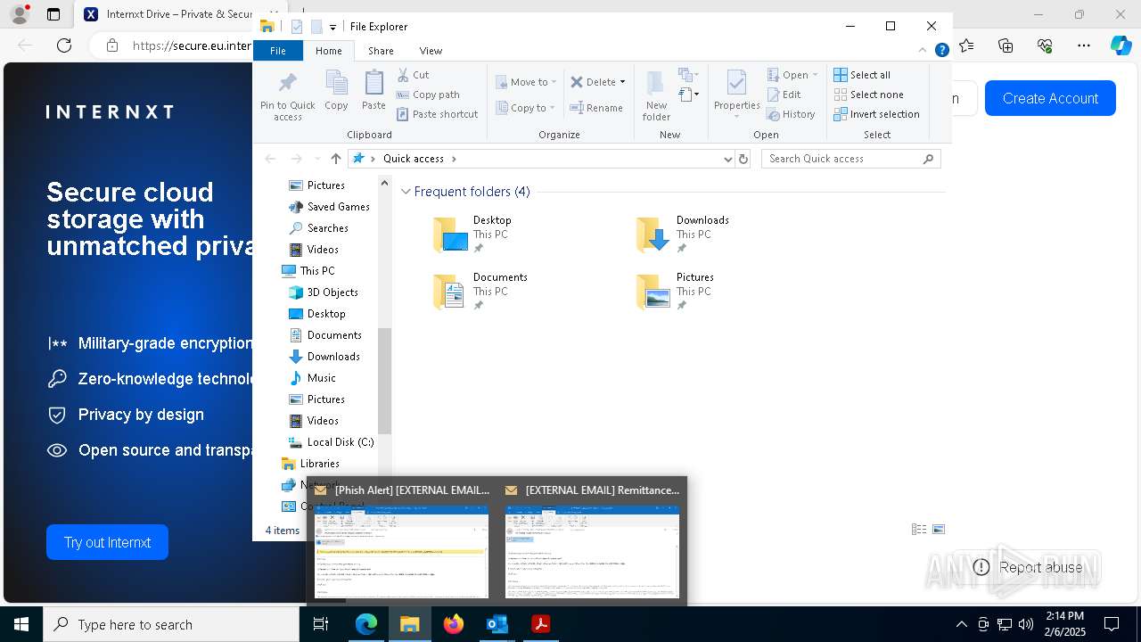Switch to Large icons view in status bar
The image size is (1141, 642).
click(x=939, y=530)
